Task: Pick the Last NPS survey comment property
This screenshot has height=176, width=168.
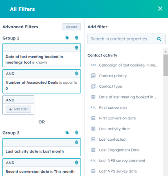Action: (x=122, y=160)
